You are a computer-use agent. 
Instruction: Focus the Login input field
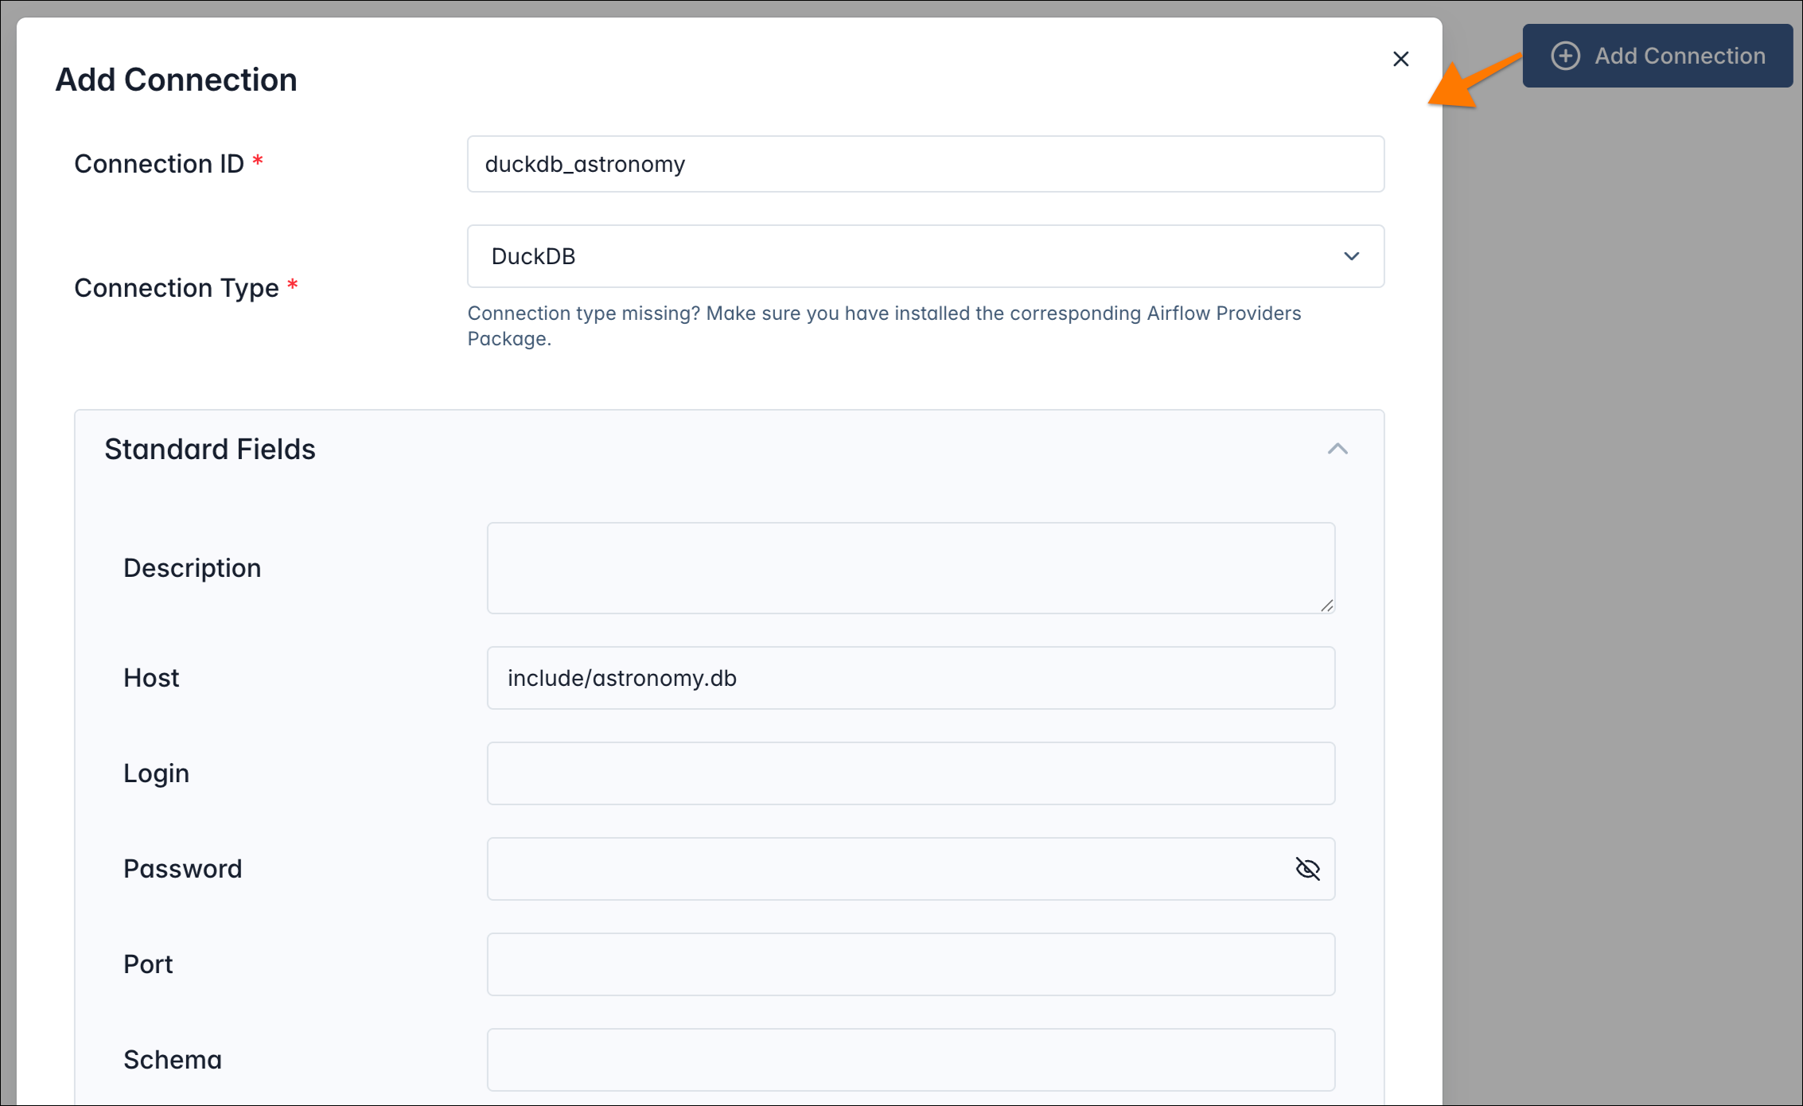[x=910, y=773]
